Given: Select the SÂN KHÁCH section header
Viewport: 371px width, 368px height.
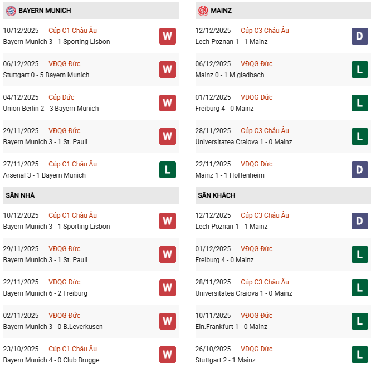Looking at the screenshot, I should (x=216, y=195).
